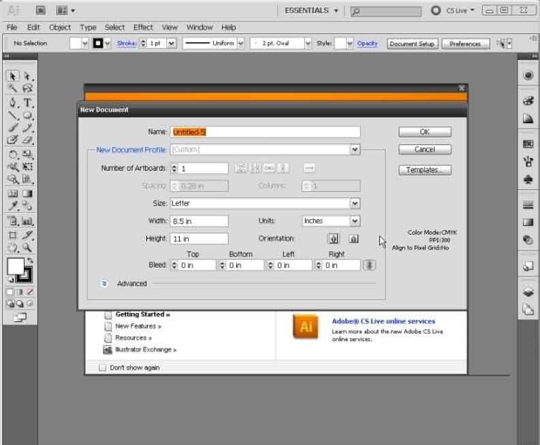Choose landscape orientation icon
Screen dimensions: 540x445
point(353,239)
